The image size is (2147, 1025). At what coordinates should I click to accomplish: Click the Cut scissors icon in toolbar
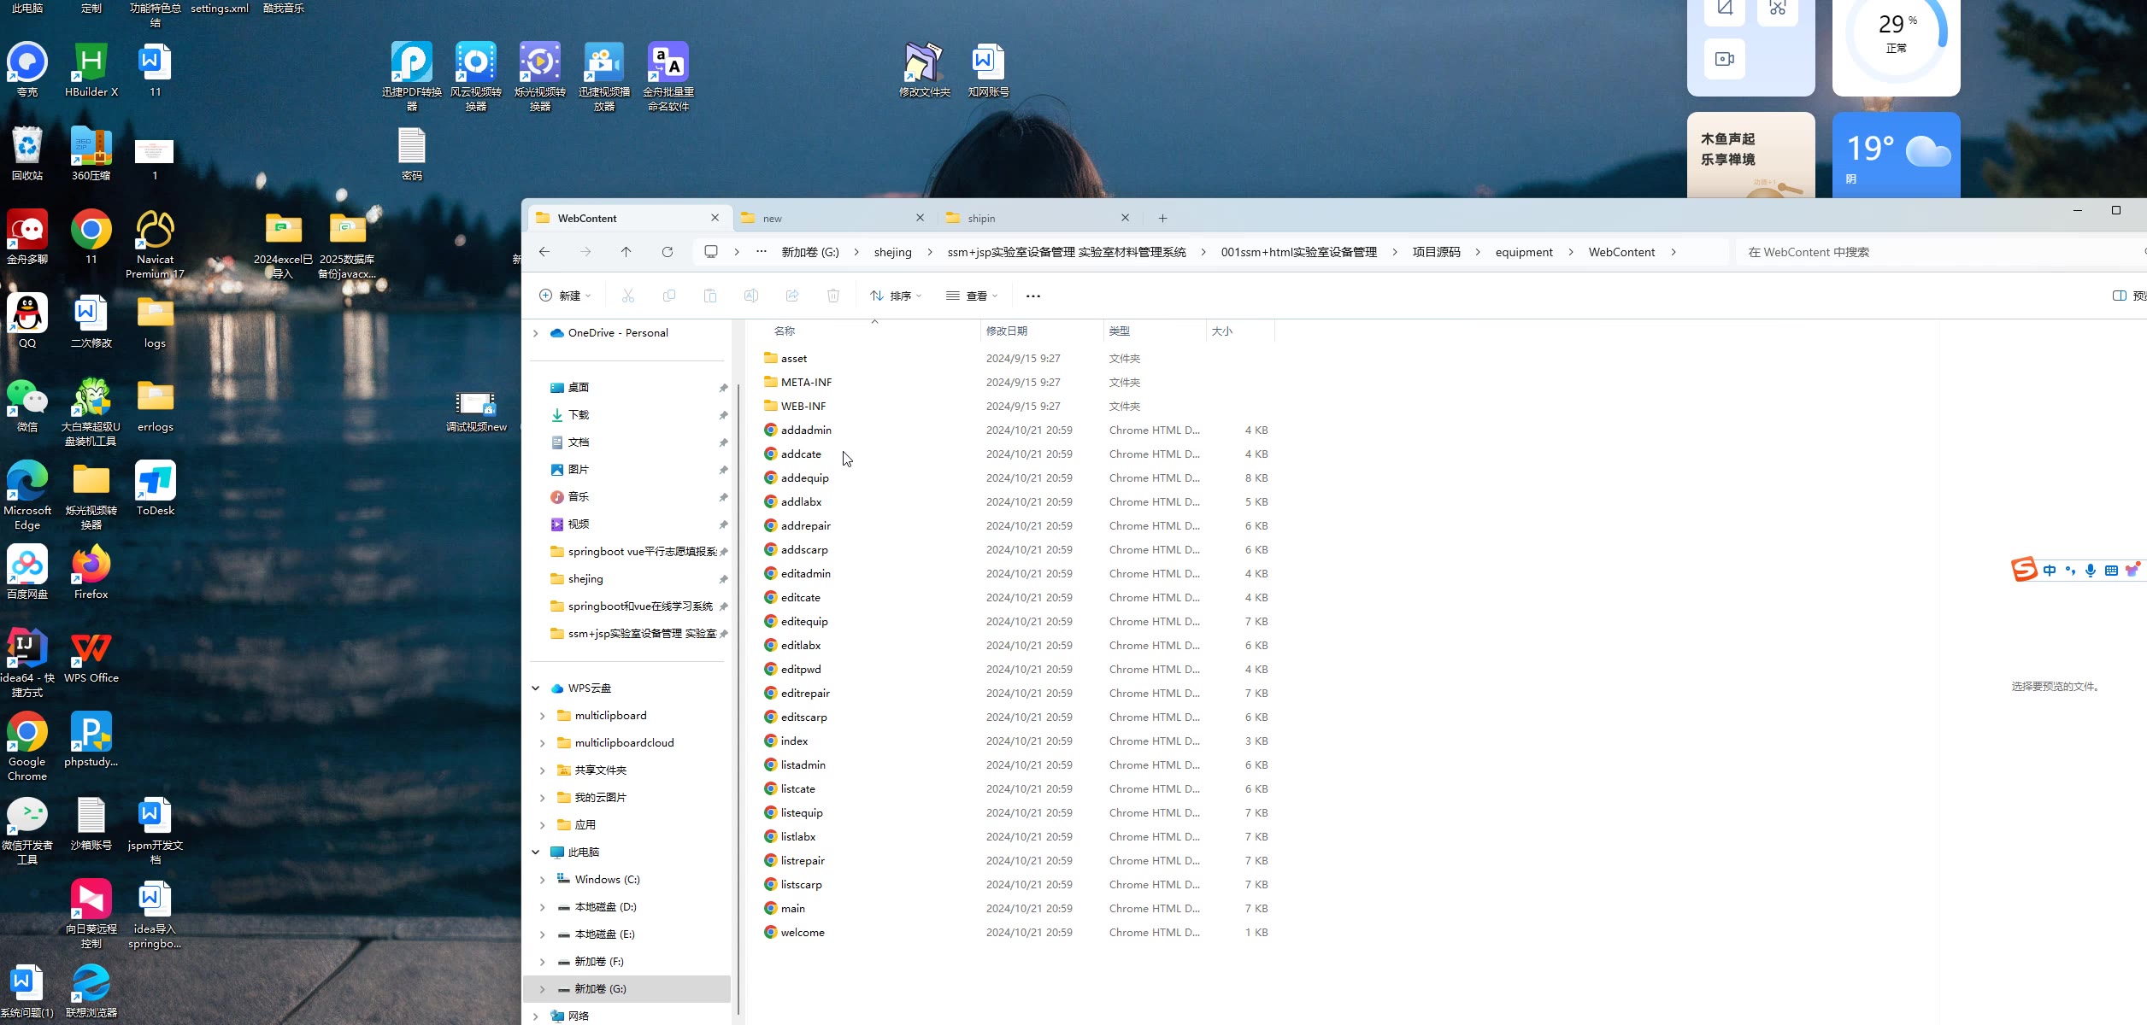tap(627, 296)
